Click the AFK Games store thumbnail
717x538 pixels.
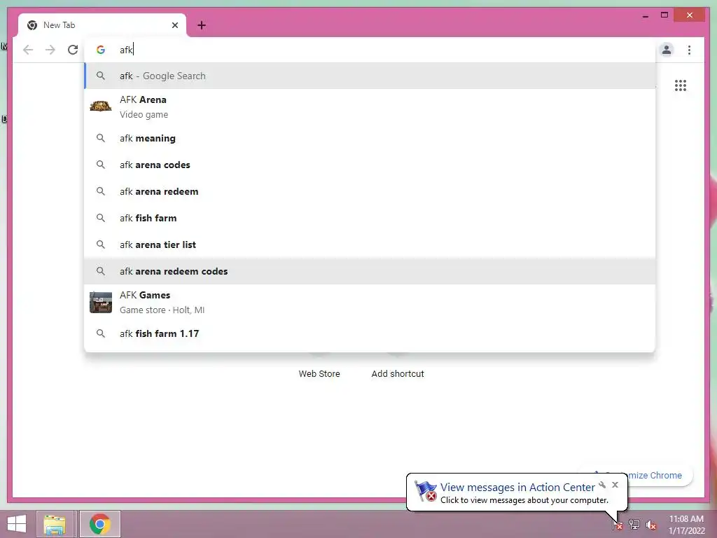point(101,303)
